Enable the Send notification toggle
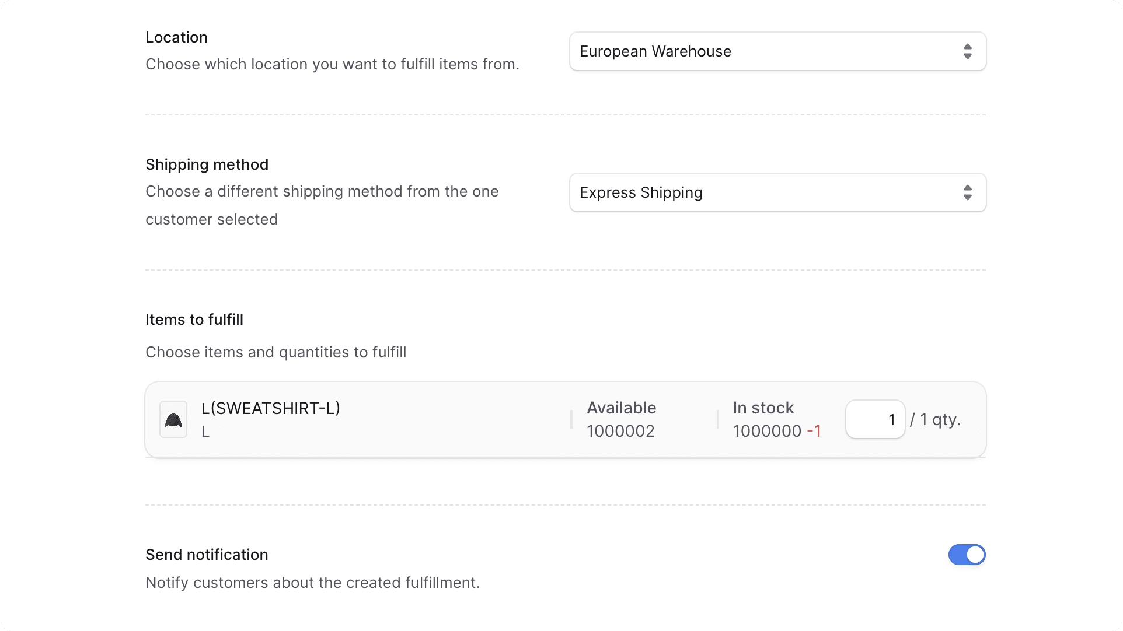This screenshot has width=1123, height=631. (967, 555)
